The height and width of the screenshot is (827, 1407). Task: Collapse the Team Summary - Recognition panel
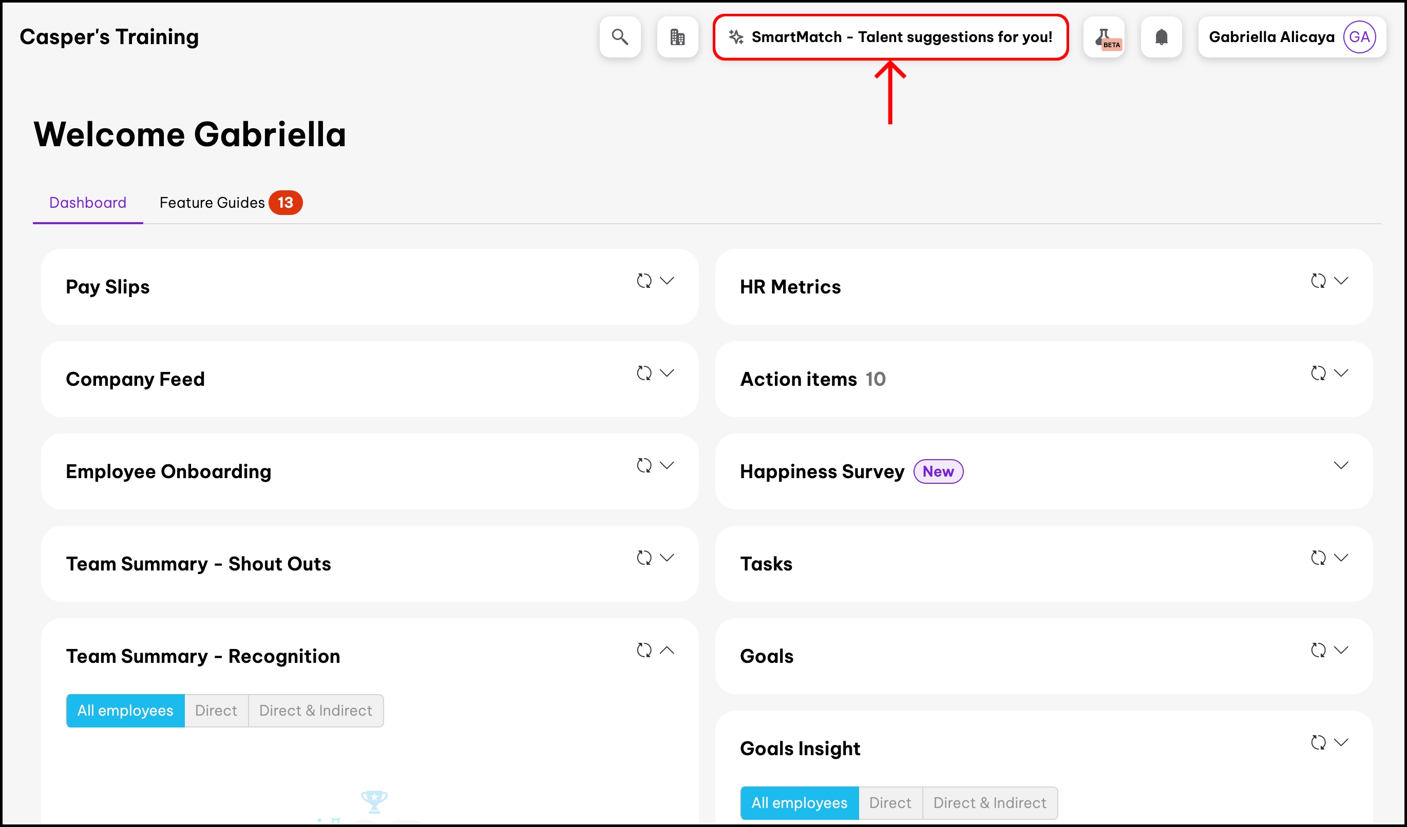click(x=667, y=650)
